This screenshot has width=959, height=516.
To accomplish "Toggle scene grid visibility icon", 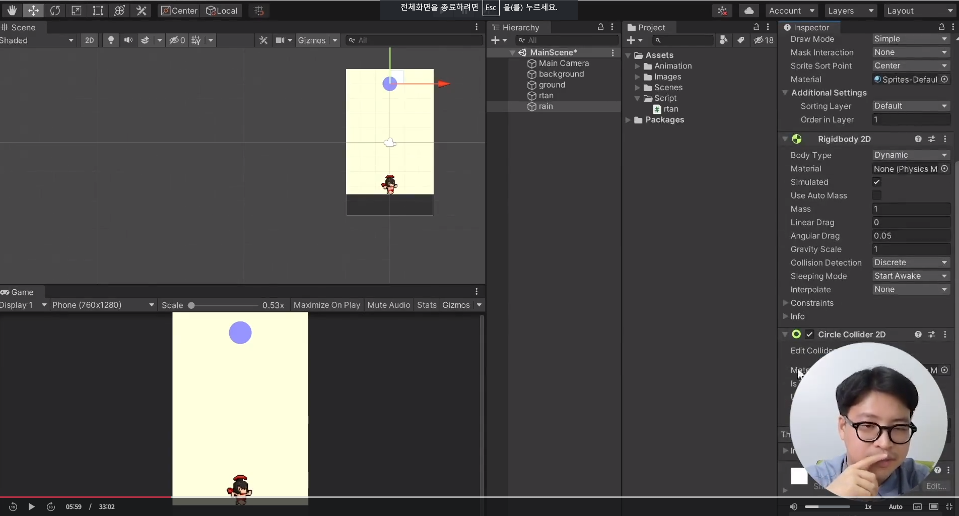I will pyautogui.click(x=196, y=40).
